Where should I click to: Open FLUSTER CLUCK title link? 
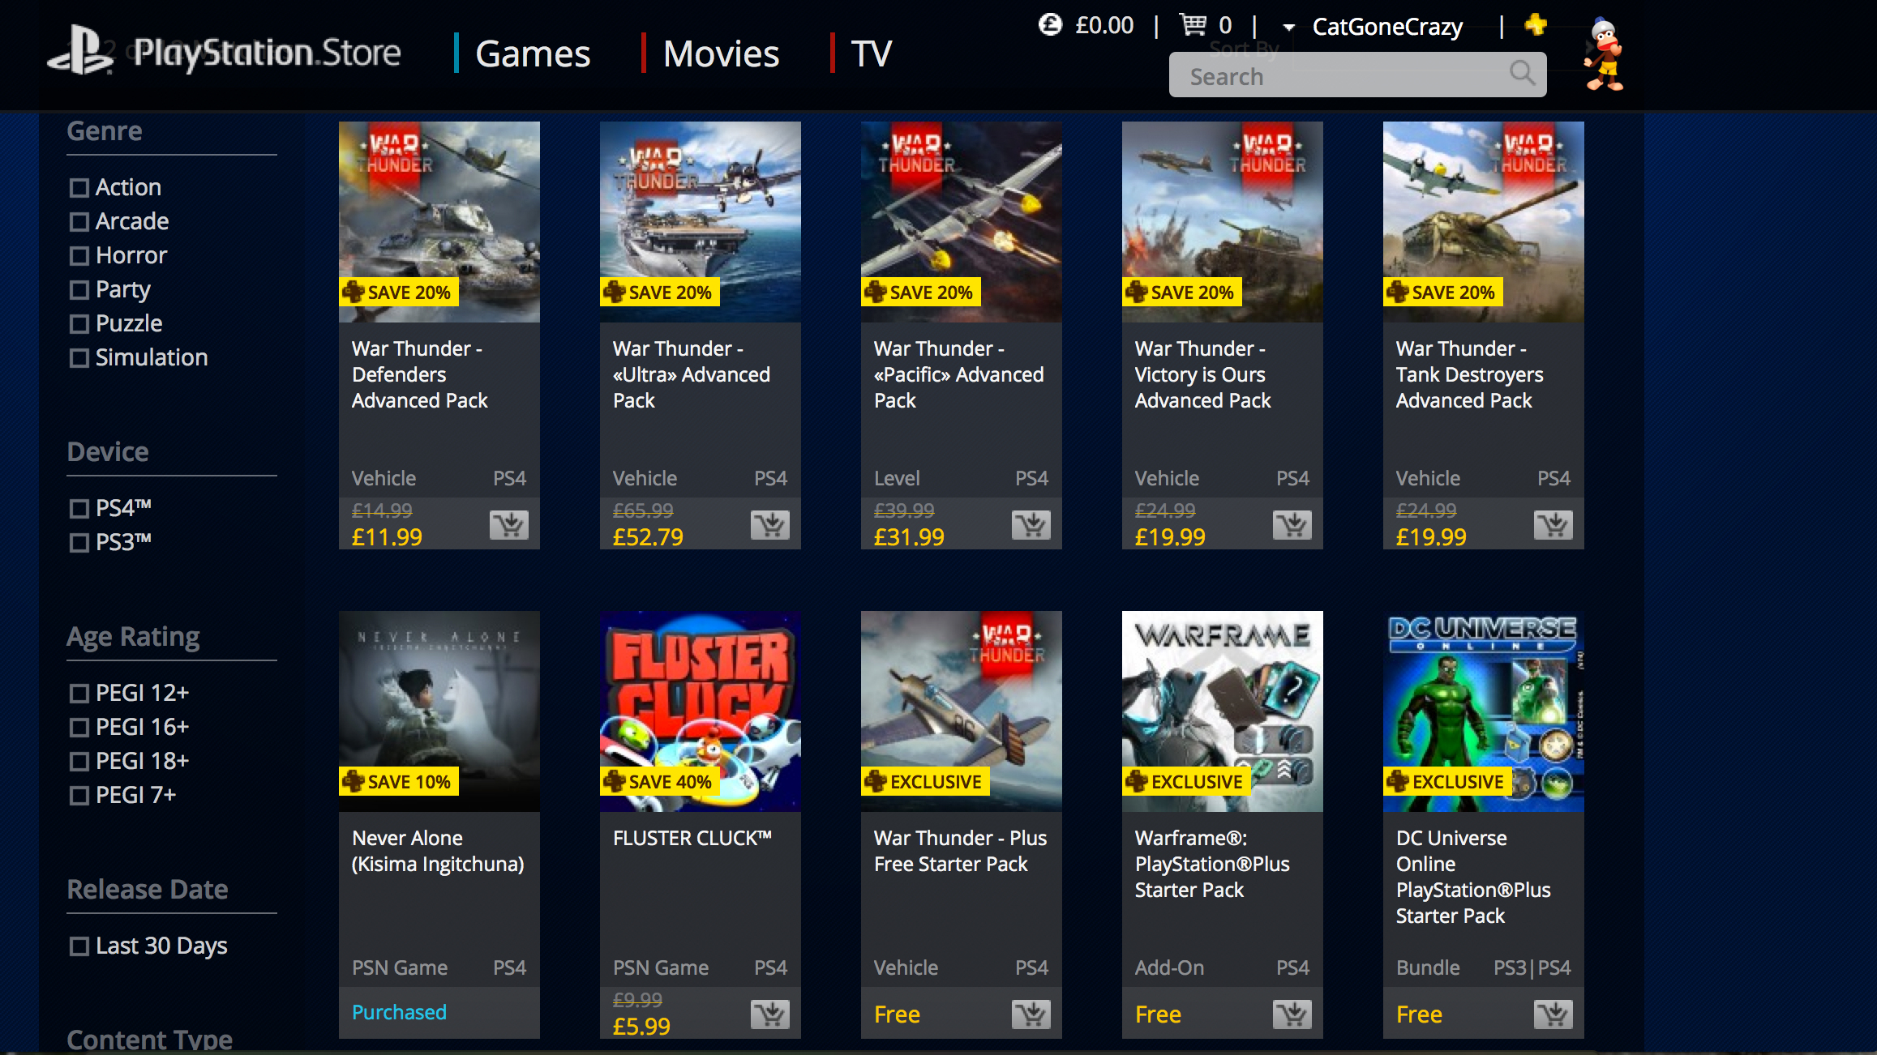[x=692, y=838]
